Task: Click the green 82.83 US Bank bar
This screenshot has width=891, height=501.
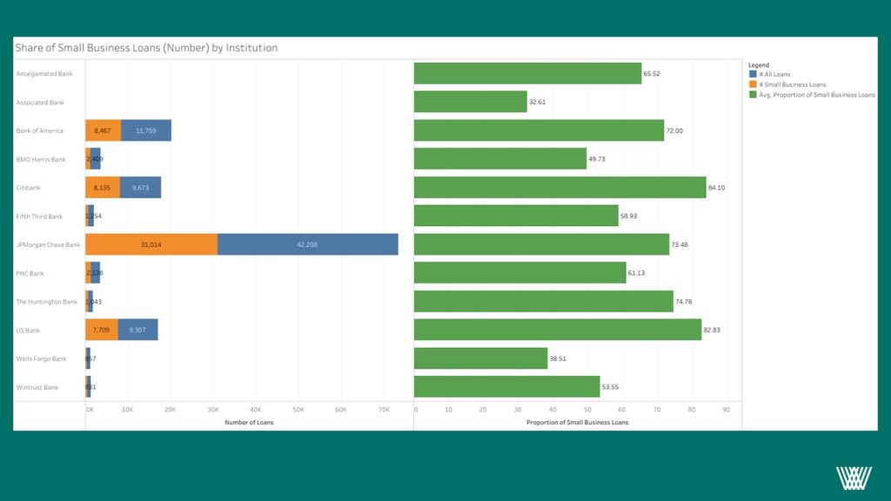Action: pyautogui.click(x=558, y=330)
